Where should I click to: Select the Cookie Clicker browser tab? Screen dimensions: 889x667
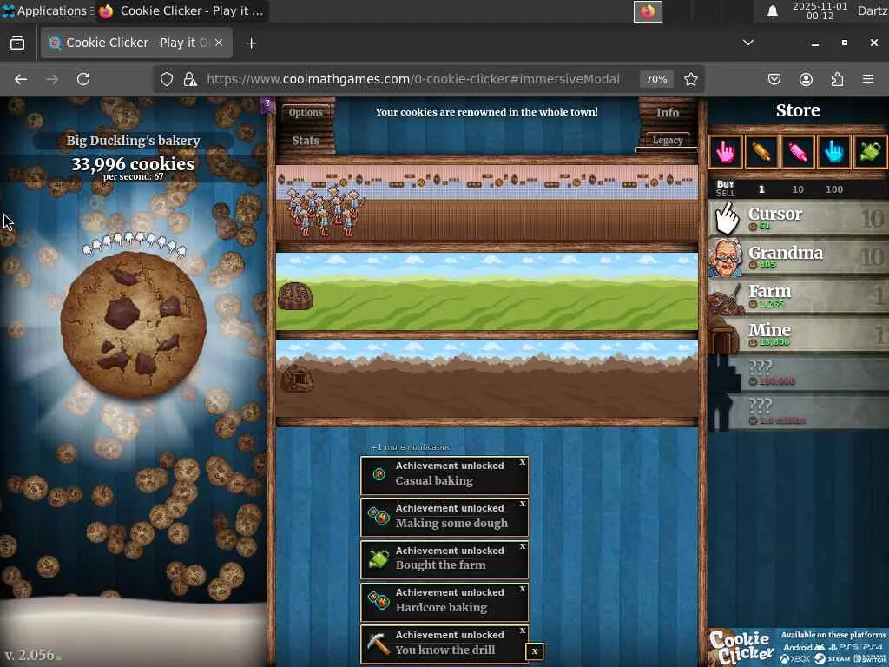pos(136,43)
